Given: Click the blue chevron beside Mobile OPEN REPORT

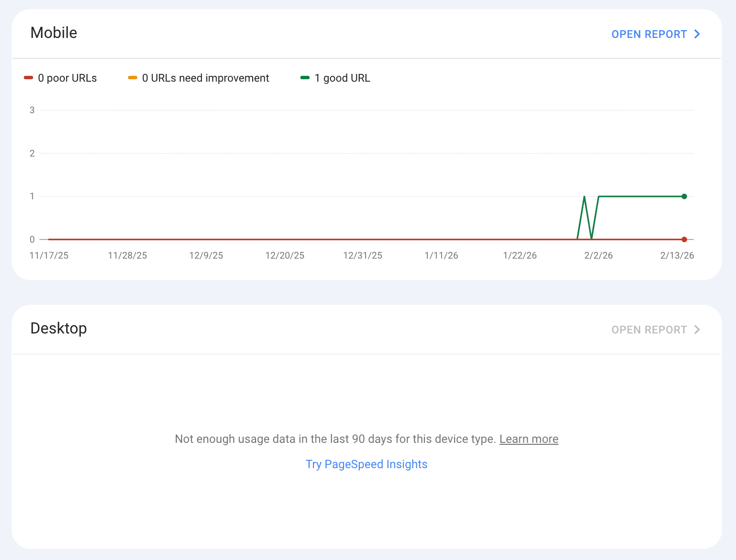Looking at the screenshot, I should pyautogui.click(x=697, y=34).
